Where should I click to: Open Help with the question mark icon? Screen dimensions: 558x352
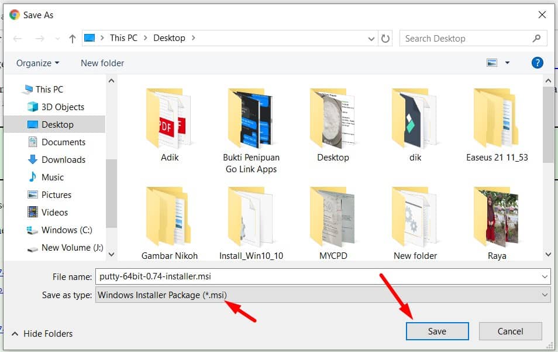coord(538,63)
